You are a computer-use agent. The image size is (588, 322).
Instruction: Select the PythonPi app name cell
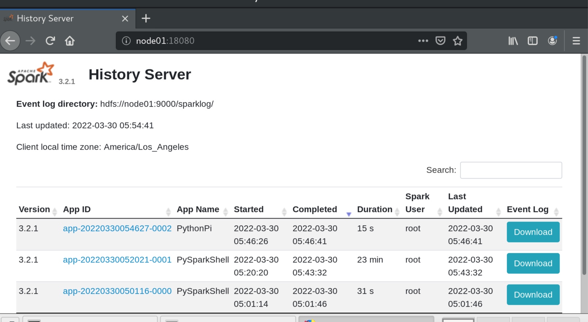click(x=194, y=228)
